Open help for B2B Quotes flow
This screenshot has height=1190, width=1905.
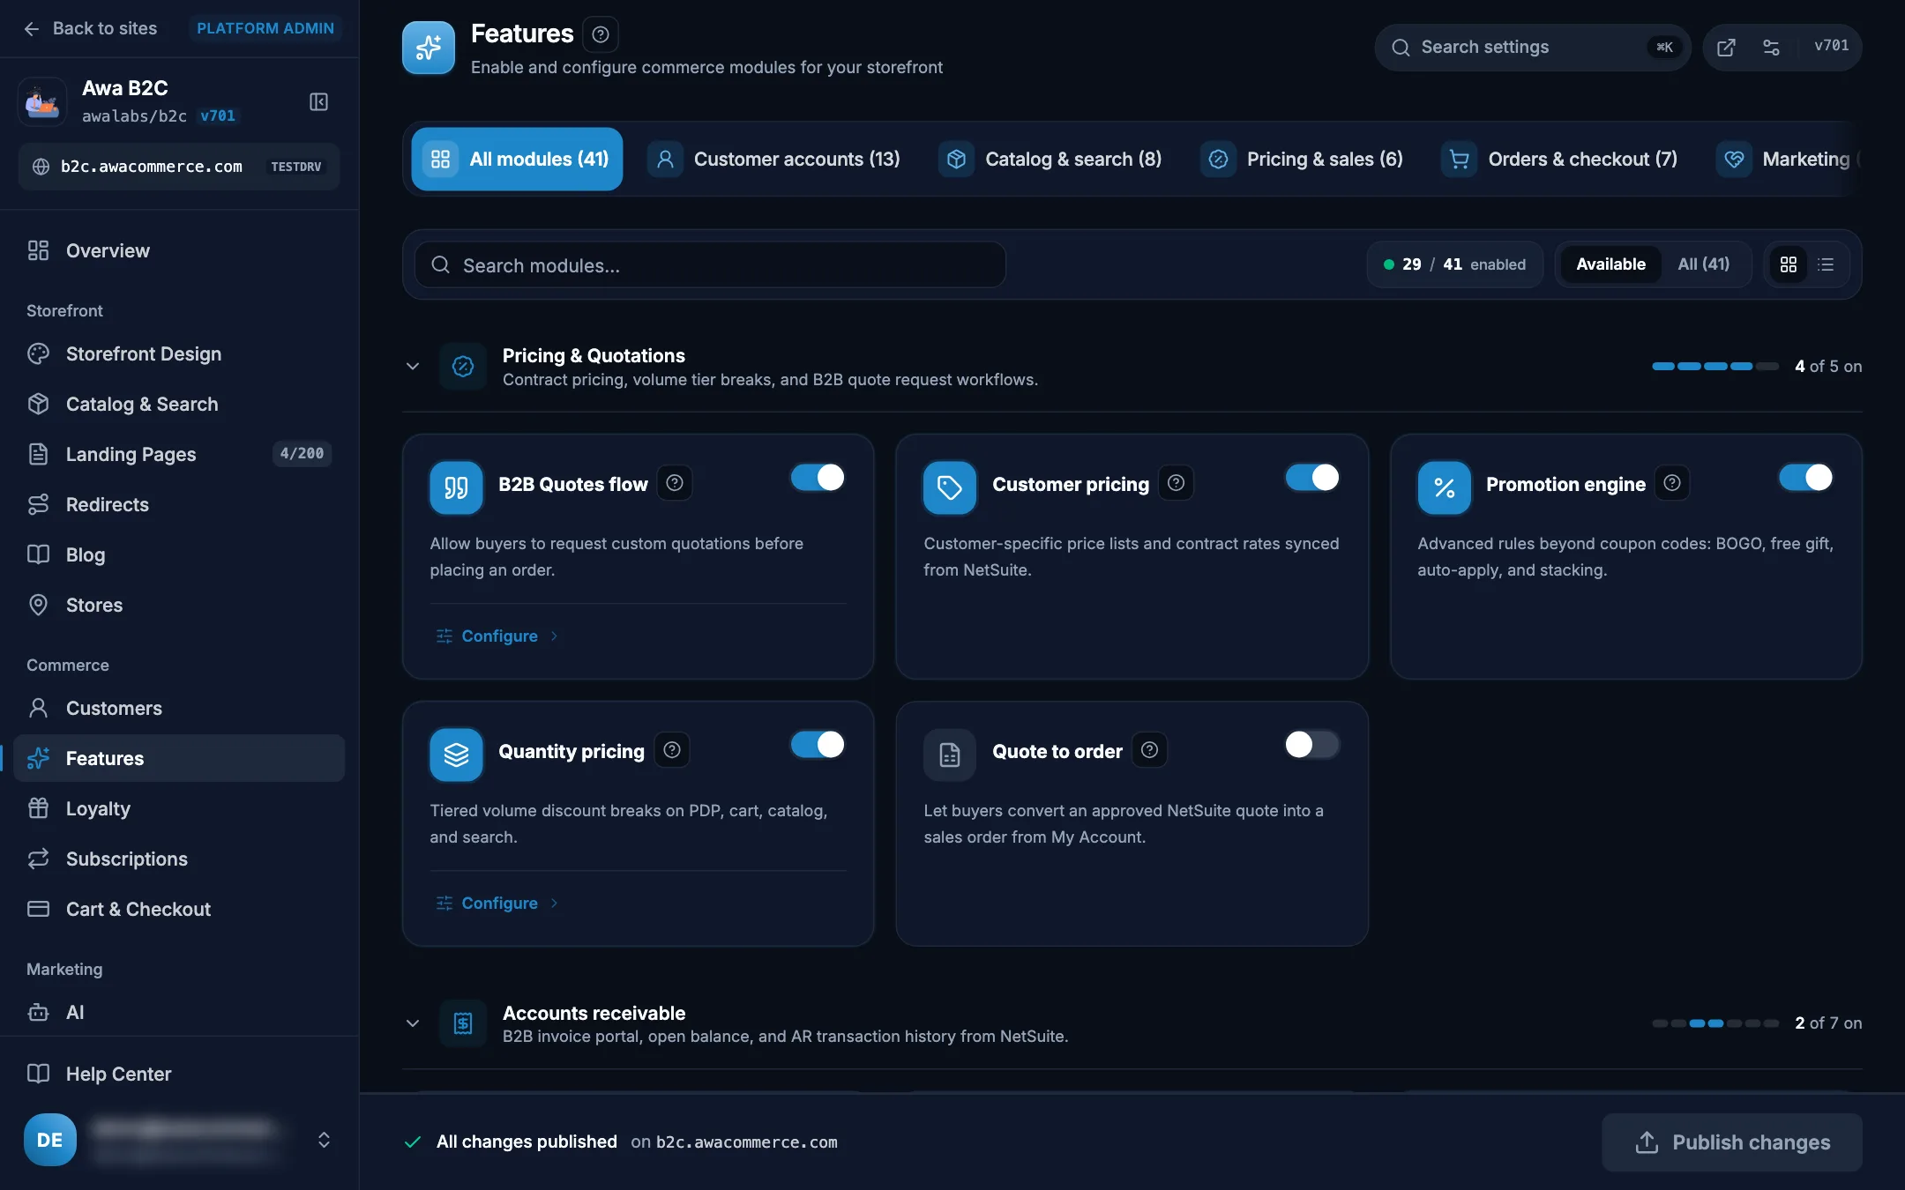[675, 483]
